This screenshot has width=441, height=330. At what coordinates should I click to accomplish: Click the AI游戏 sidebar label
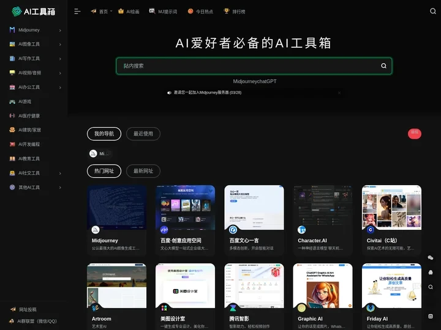(24, 101)
